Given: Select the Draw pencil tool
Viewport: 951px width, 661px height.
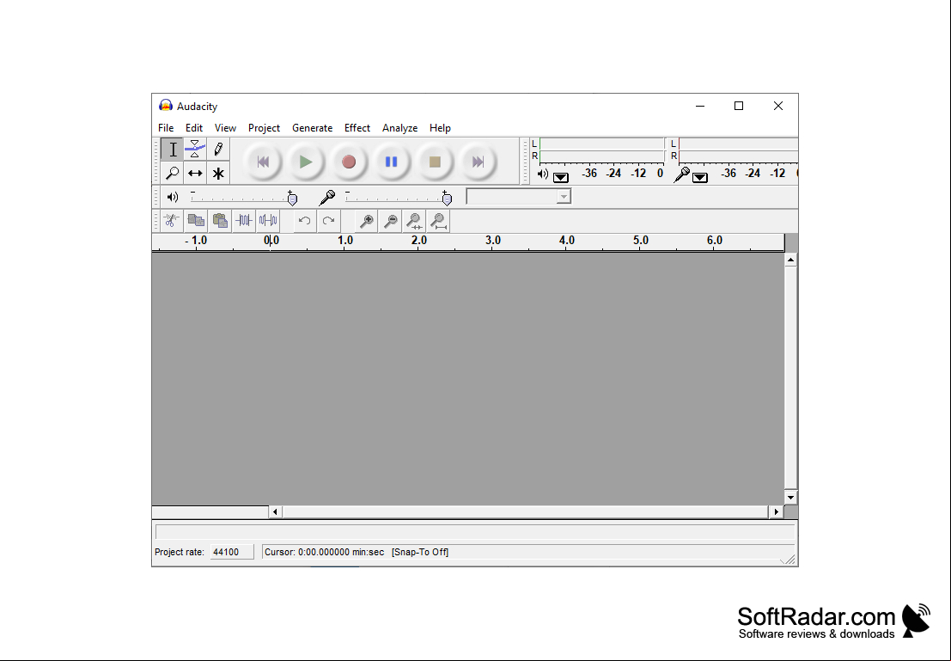Looking at the screenshot, I should click(x=218, y=150).
